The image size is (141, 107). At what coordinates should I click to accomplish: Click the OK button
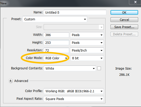pos(124,12)
